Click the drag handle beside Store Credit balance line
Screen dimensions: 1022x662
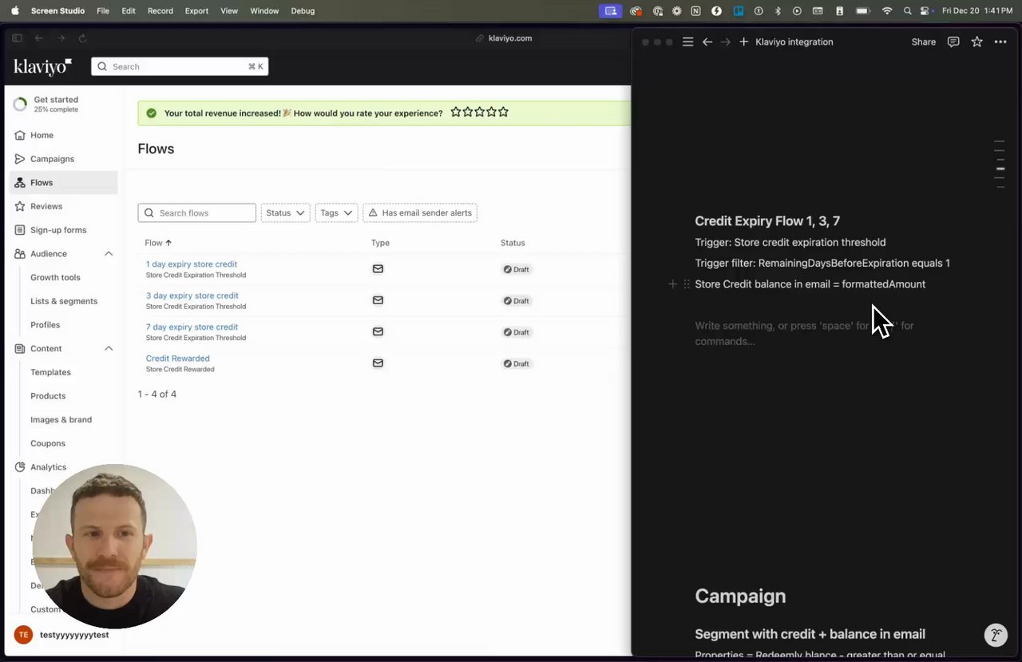(x=687, y=284)
